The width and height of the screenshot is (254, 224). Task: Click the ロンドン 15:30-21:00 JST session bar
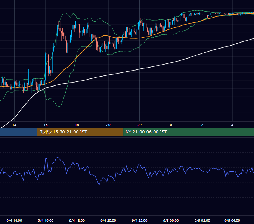pyautogui.click(x=80, y=132)
